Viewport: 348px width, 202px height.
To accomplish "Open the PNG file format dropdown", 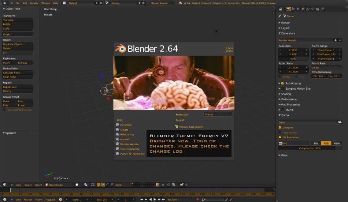I will tap(293, 143).
